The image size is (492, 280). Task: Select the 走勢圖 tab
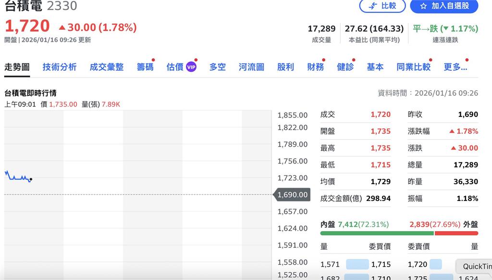[17, 67]
